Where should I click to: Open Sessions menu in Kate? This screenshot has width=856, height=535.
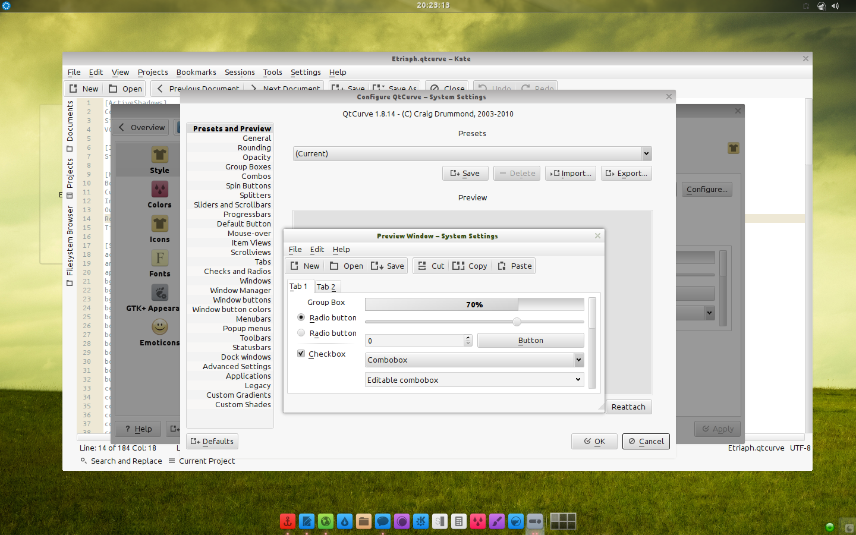click(x=240, y=72)
